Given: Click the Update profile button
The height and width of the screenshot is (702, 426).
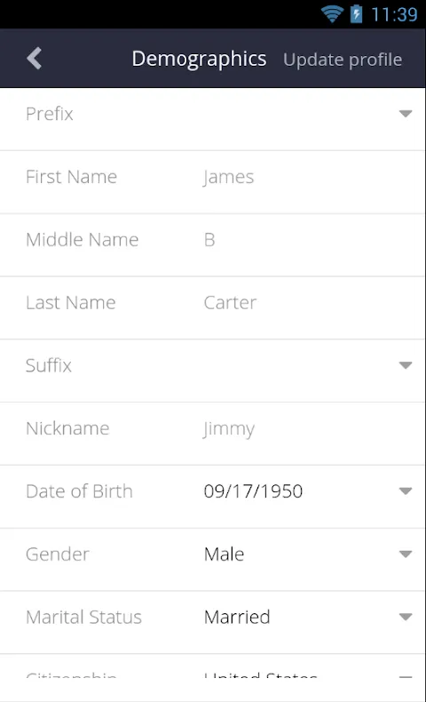Looking at the screenshot, I should [x=343, y=60].
